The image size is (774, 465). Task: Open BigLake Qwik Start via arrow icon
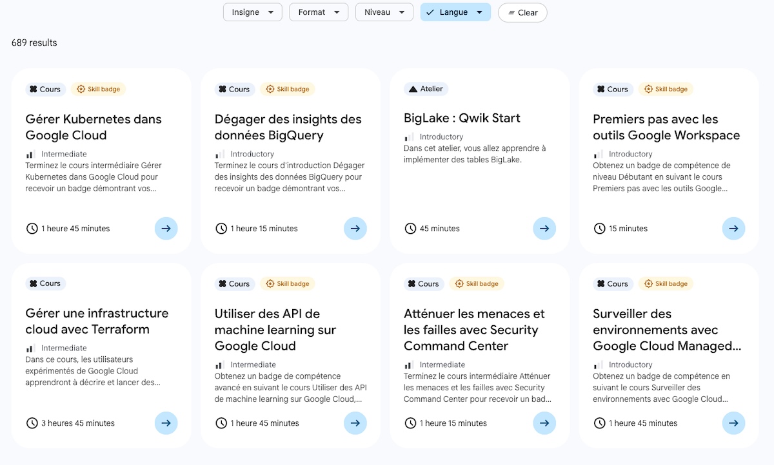click(544, 228)
